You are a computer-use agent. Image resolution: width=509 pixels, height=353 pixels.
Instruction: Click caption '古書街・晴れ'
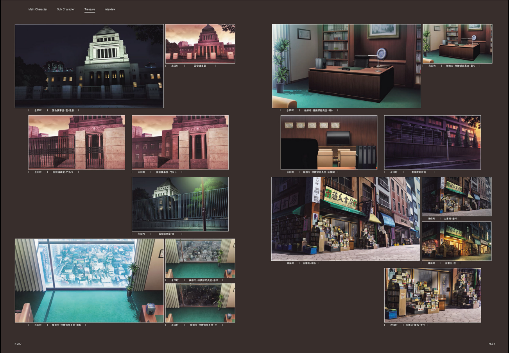(x=309, y=264)
